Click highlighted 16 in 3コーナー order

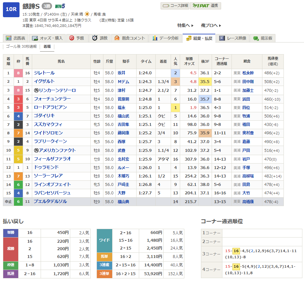point(236,251)
